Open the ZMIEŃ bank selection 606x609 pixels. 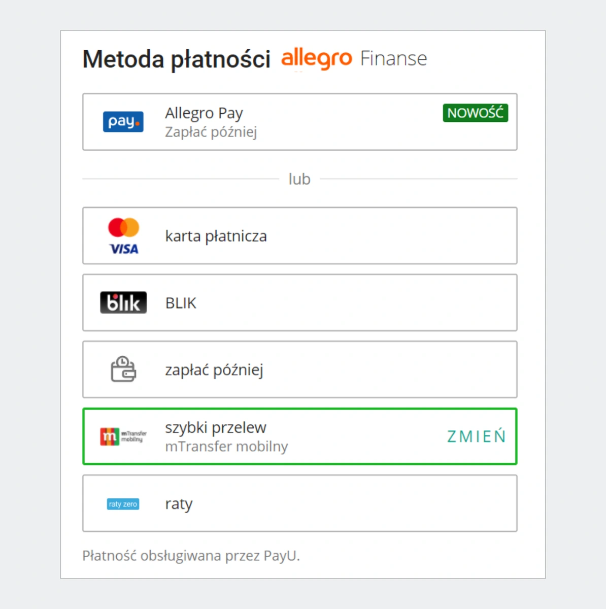(x=476, y=436)
